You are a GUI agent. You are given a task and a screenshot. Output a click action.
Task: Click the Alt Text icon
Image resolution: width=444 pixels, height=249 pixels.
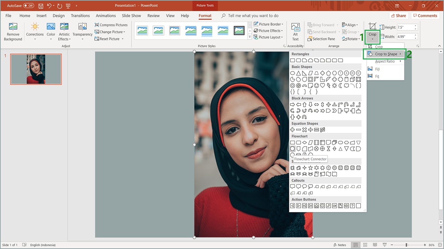click(296, 32)
